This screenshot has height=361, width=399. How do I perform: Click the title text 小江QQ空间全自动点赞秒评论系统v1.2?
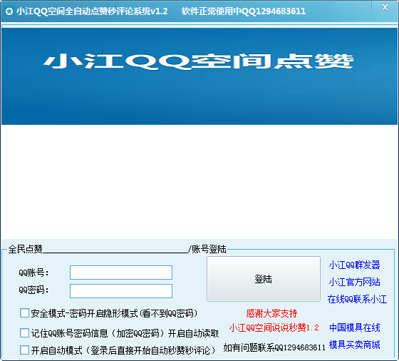pyautogui.click(x=92, y=11)
